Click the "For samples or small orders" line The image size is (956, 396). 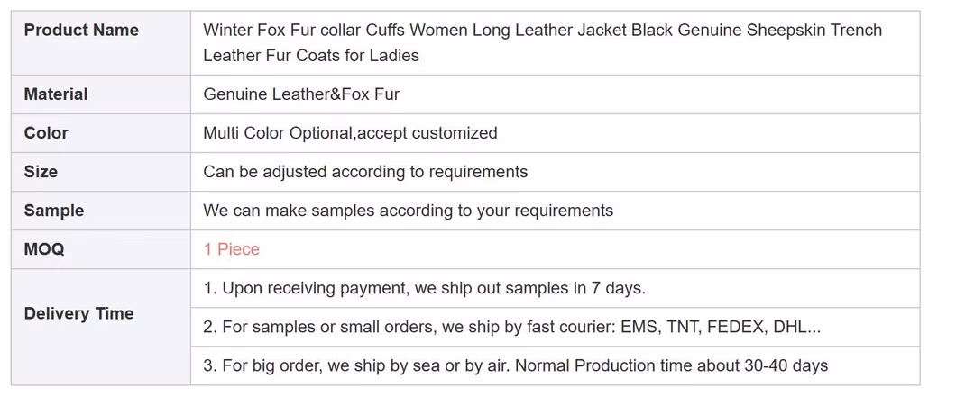pyautogui.click(x=511, y=327)
